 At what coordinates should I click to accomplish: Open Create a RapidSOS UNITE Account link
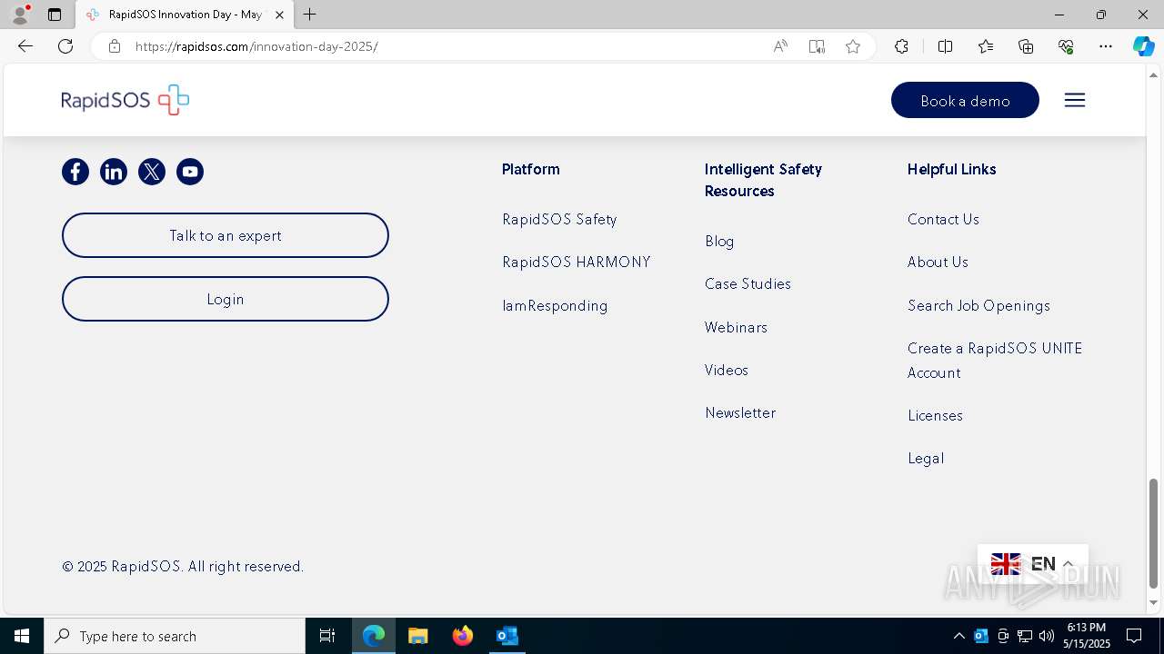995,361
